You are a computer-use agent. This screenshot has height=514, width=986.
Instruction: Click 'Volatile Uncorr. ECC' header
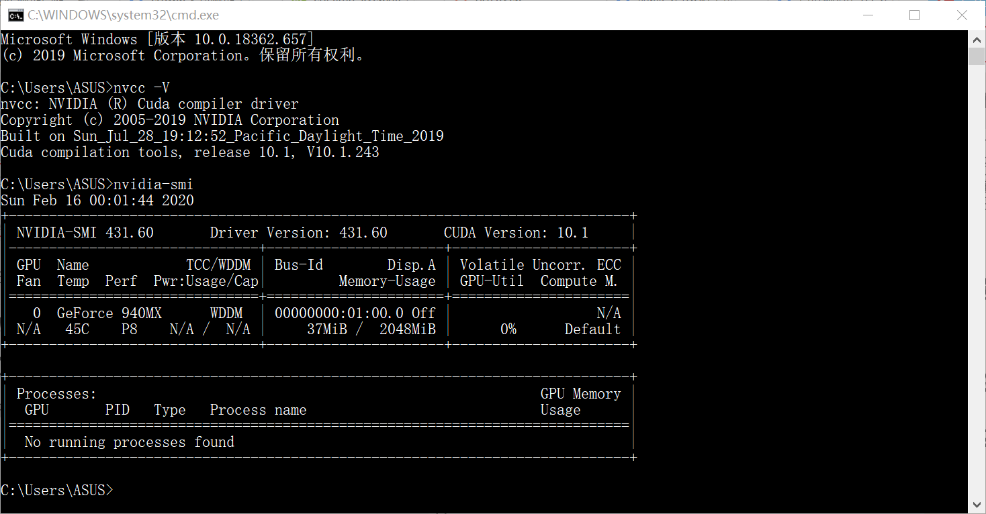coord(541,265)
